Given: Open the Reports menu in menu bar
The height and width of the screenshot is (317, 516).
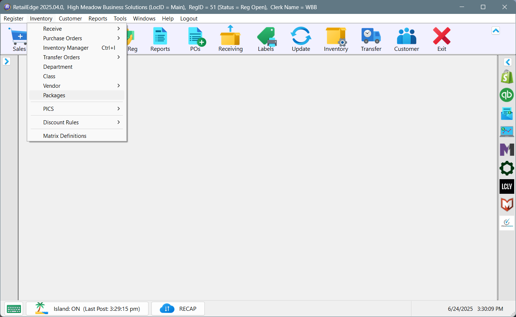Looking at the screenshot, I should pos(98,18).
